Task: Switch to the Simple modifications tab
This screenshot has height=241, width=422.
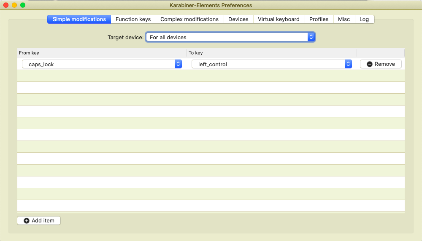Action: [79, 19]
